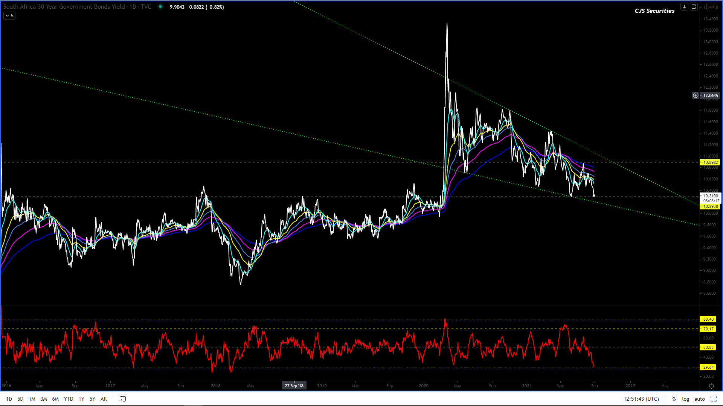Click the green market status dot

[160, 7]
